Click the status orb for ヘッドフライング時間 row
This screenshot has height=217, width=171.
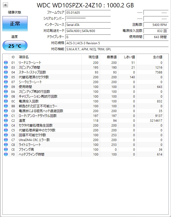pyautogui.click(x=6, y=154)
